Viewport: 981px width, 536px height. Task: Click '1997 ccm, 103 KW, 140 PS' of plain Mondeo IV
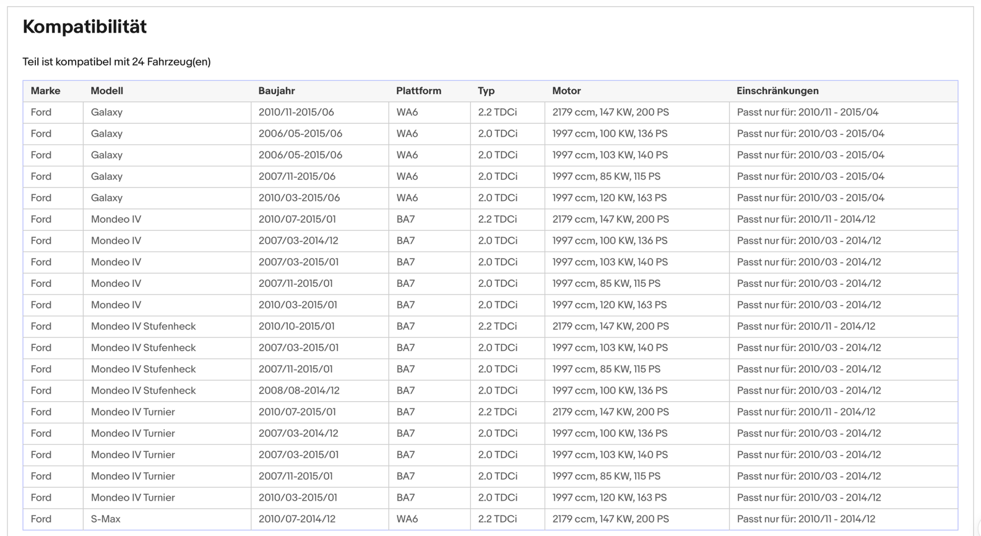pyautogui.click(x=610, y=262)
